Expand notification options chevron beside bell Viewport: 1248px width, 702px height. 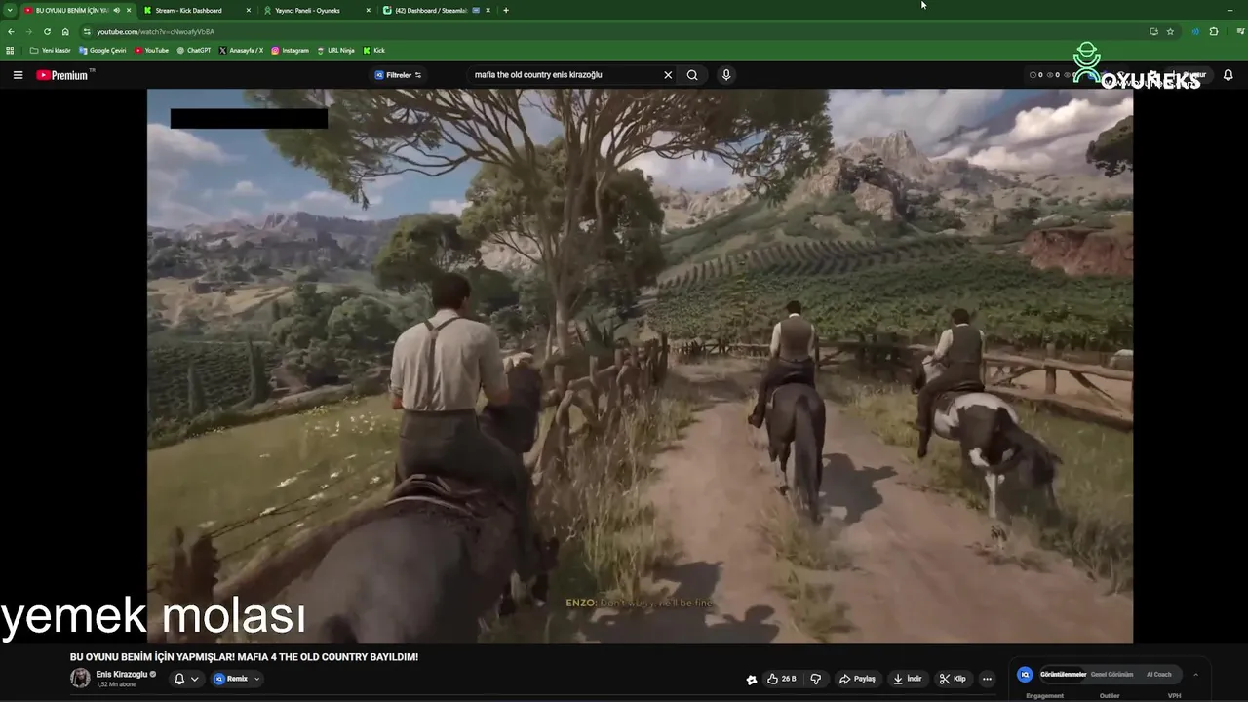coord(195,679)
